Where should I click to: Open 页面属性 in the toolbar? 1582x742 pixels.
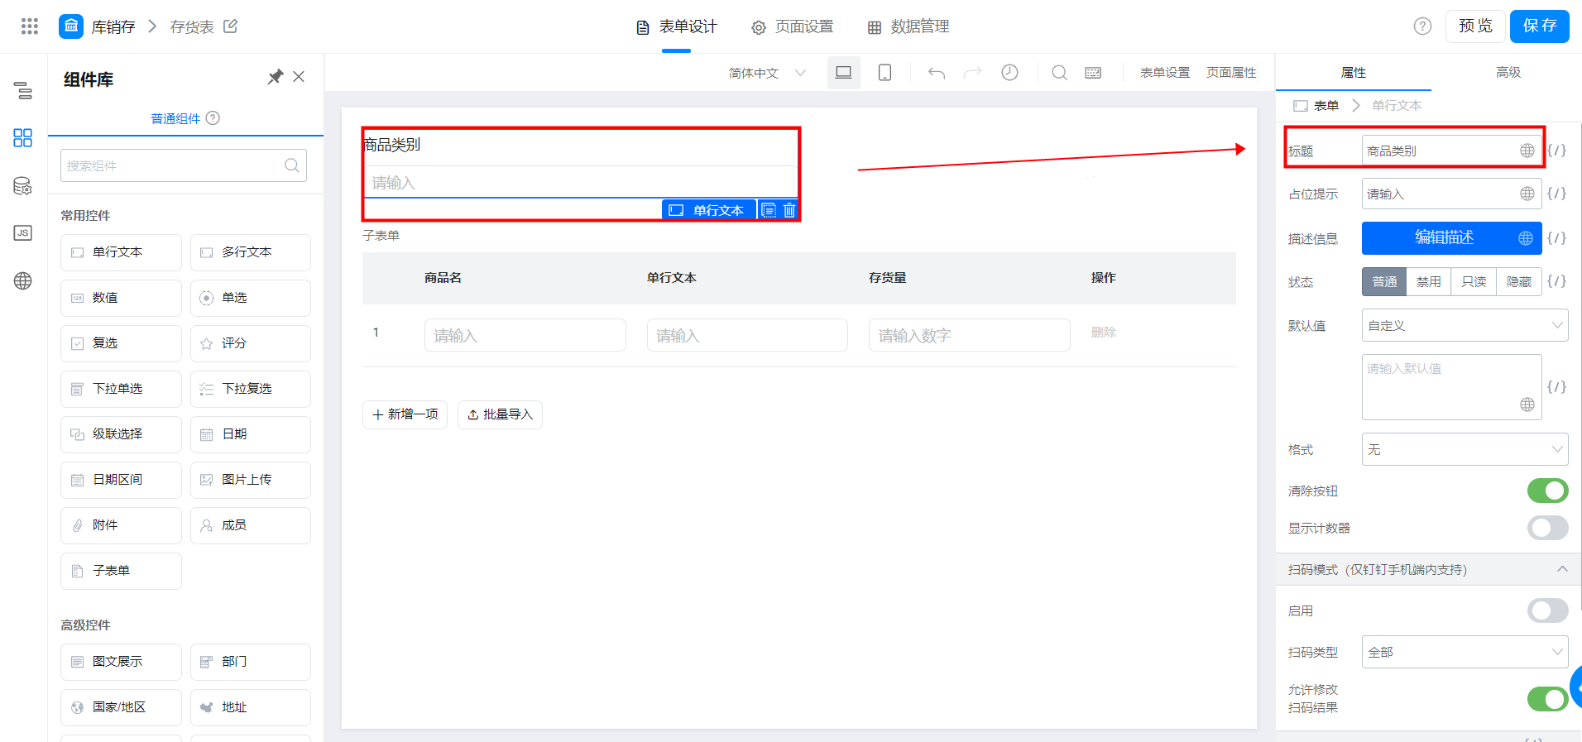[1231, 73]
